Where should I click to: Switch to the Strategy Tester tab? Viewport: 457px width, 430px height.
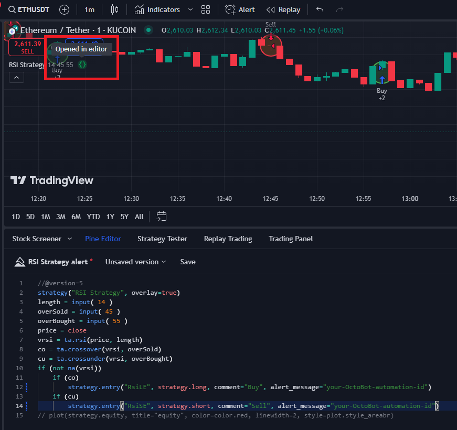162,239
